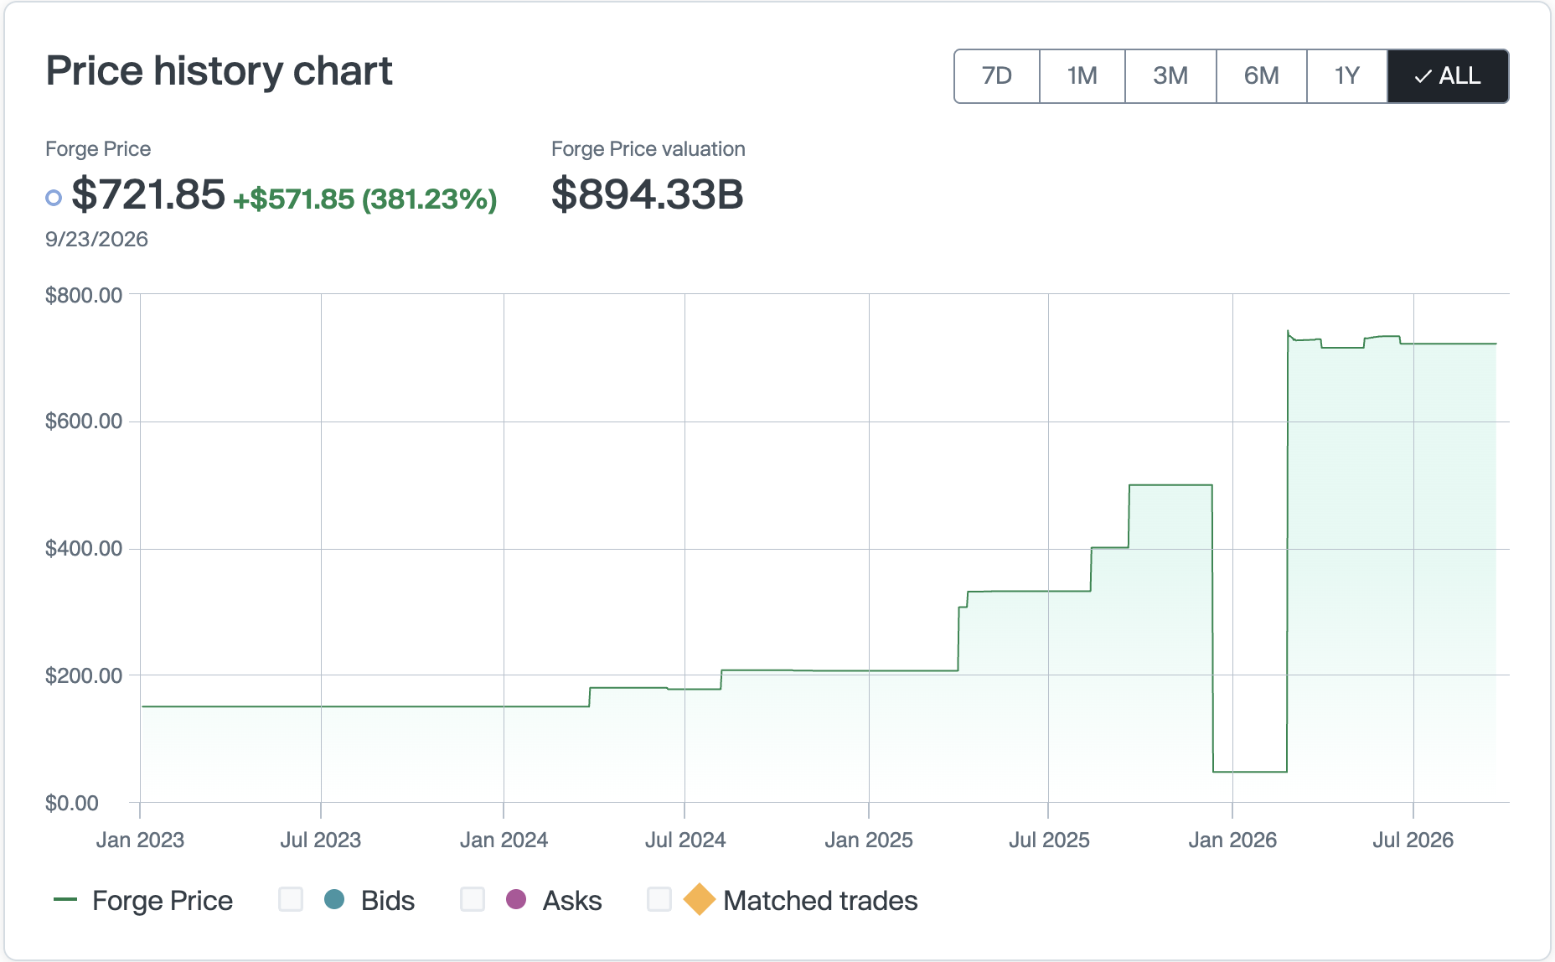Click the $721.85 Forge Price value
Image resolution: width=1555 pixels, height=962 pixels.
[148, 194]
